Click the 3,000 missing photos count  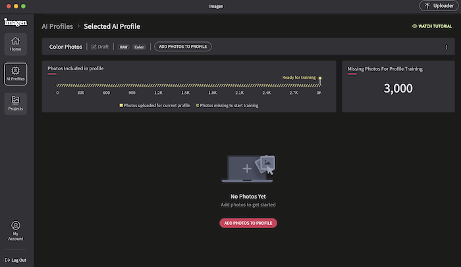click(x=398, y=88)
